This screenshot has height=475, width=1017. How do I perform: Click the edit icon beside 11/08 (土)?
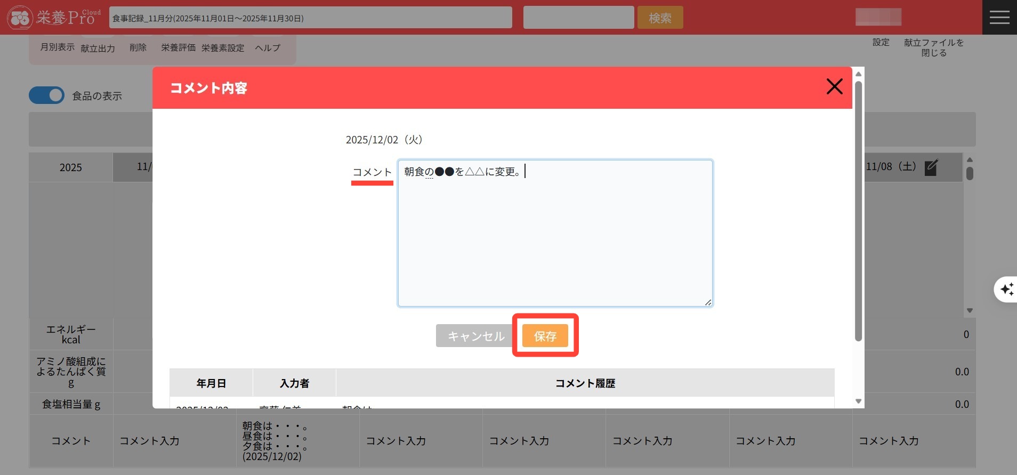pyautogui.click(x=931, y=167)
